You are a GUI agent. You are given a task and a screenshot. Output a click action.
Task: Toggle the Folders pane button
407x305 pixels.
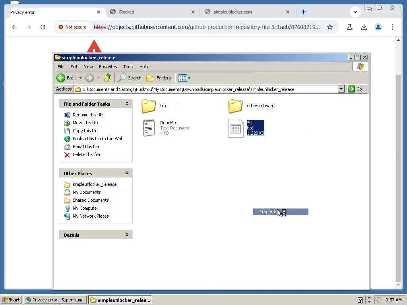point(159,78)
